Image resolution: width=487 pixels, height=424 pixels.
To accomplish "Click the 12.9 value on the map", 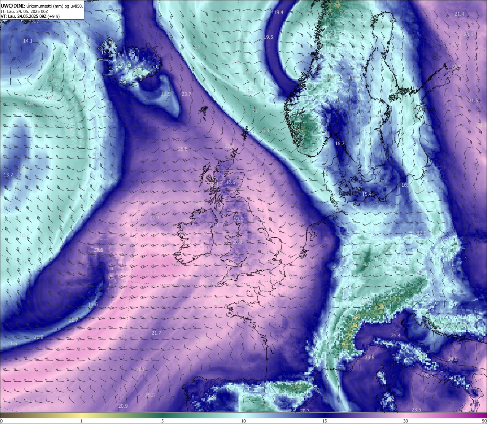I will pyautogui.click(x=422, y=233).
